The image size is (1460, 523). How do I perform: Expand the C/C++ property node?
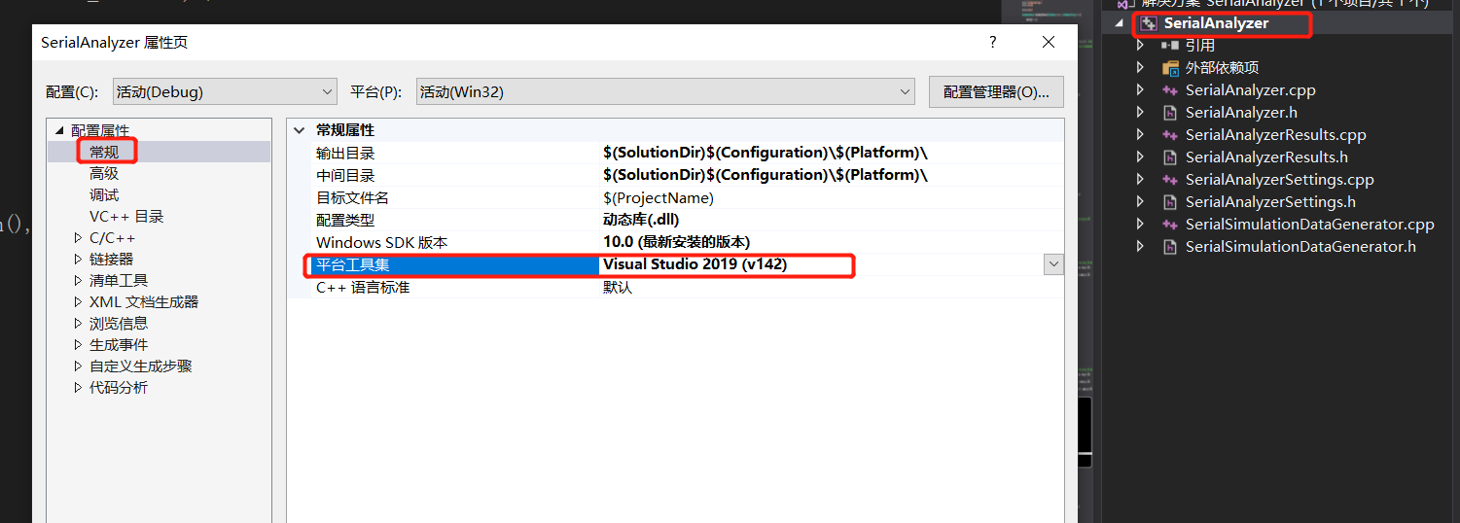click(79, 238)
